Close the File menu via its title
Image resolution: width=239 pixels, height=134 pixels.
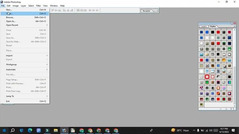pyautogui.click(x=3, y=6)
